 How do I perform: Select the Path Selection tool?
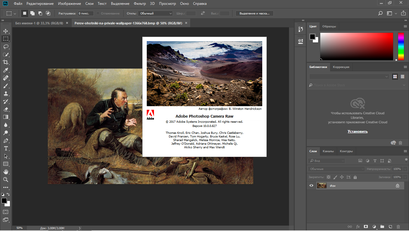coord(6,156)
